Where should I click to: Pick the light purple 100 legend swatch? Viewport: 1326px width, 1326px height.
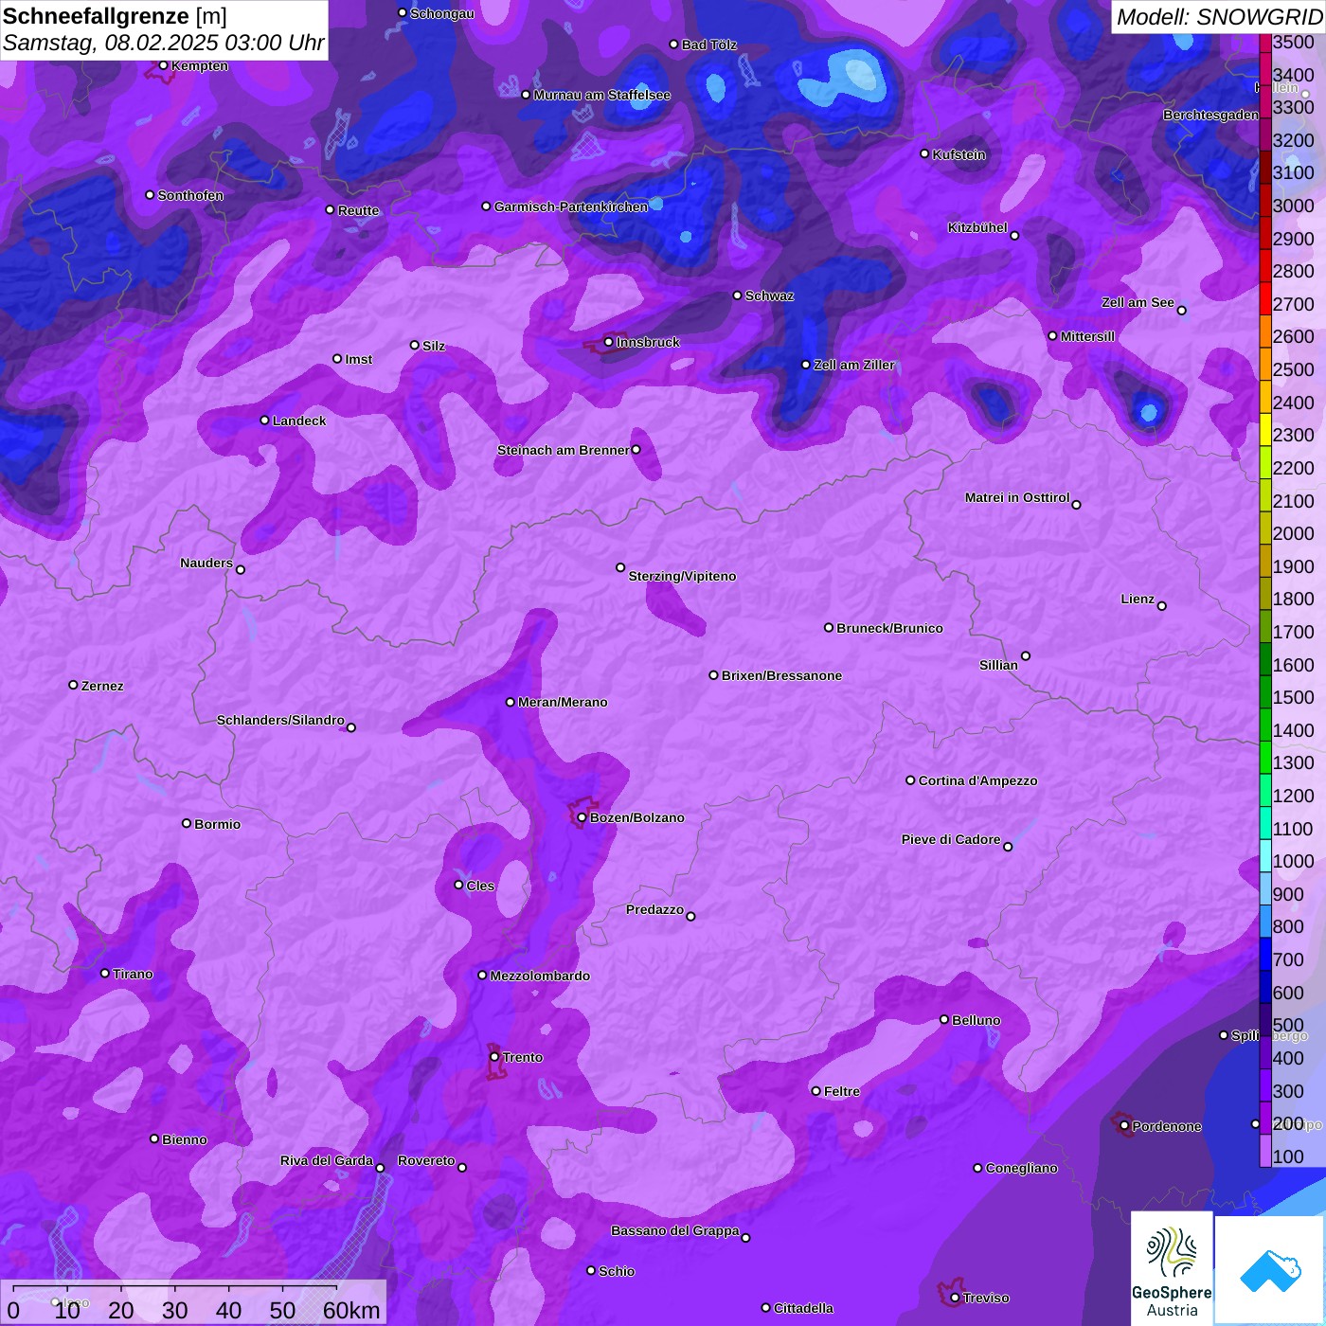pos(1265,1151)
